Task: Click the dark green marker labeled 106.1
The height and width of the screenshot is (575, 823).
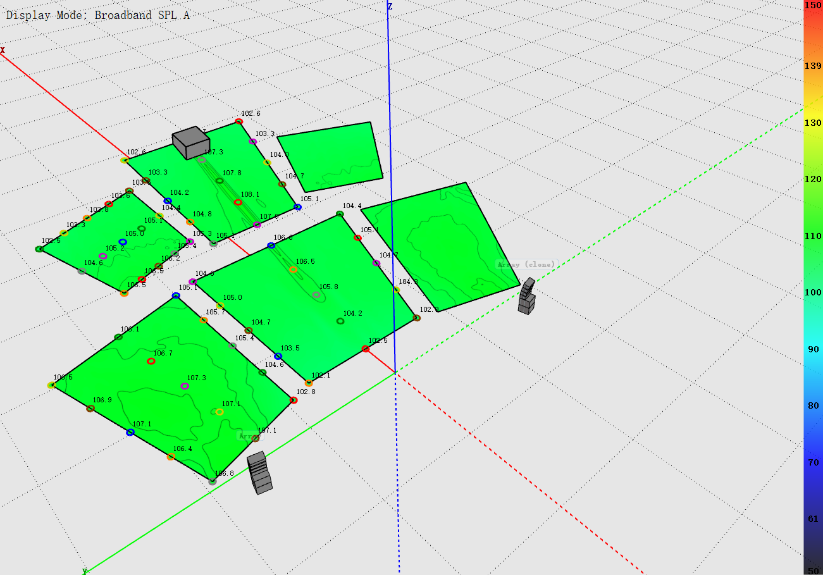Action: coord(118,337)
